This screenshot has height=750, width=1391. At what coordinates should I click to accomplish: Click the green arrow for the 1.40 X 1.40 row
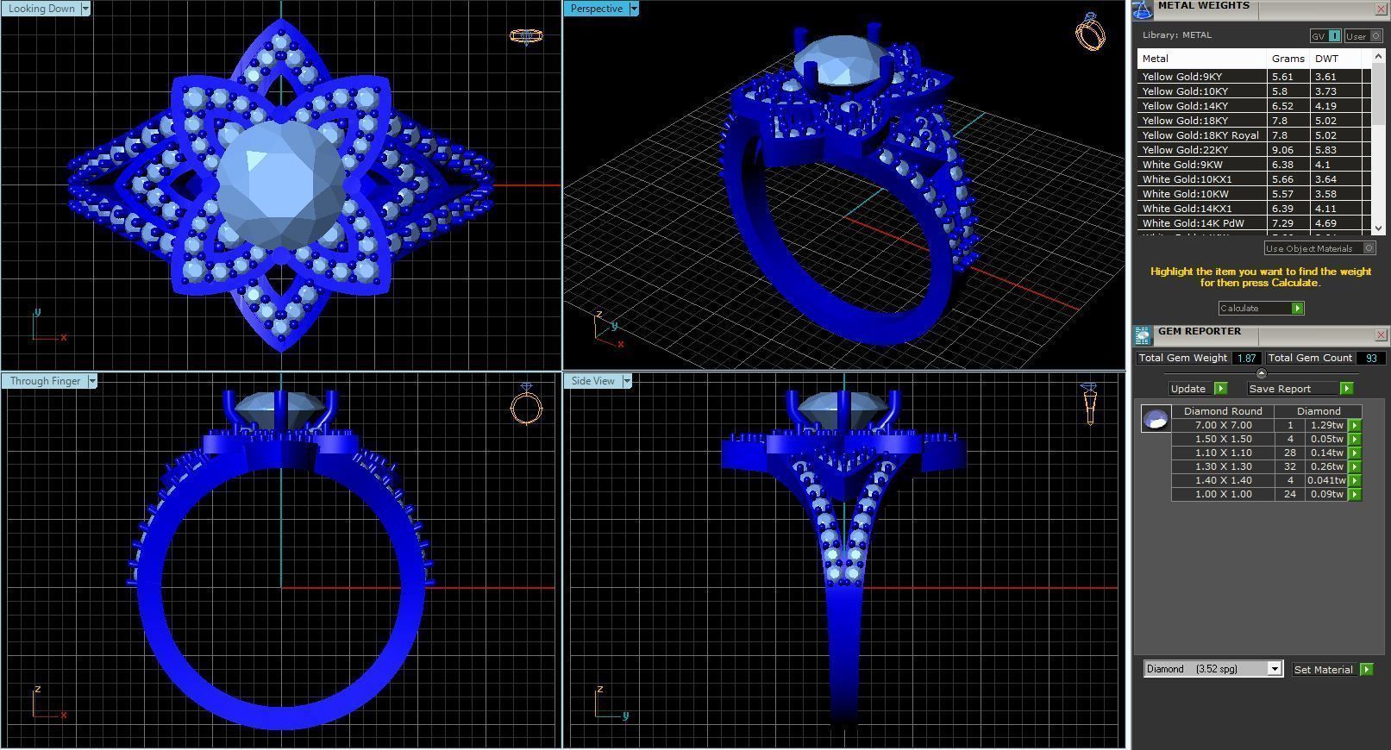click(x=1355, y=480)
